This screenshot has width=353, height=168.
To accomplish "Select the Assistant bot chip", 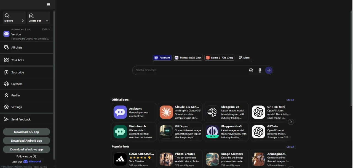I will (162, 58).
